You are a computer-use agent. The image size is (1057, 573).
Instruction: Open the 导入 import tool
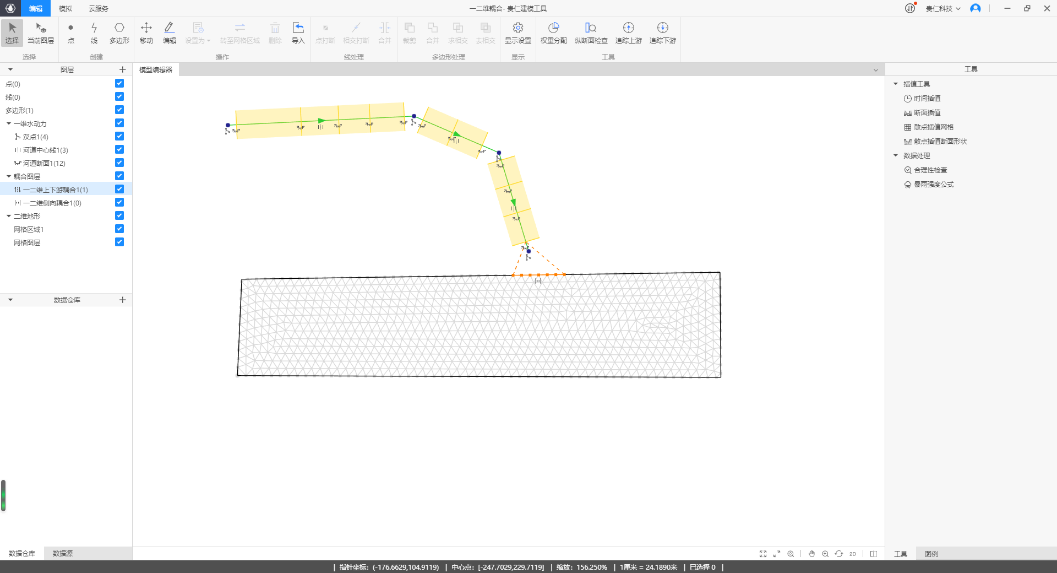298,33
